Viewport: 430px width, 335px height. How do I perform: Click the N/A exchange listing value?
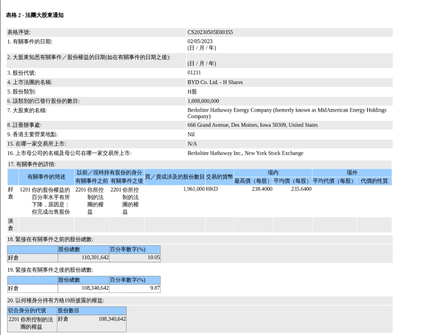pos(192,144)
